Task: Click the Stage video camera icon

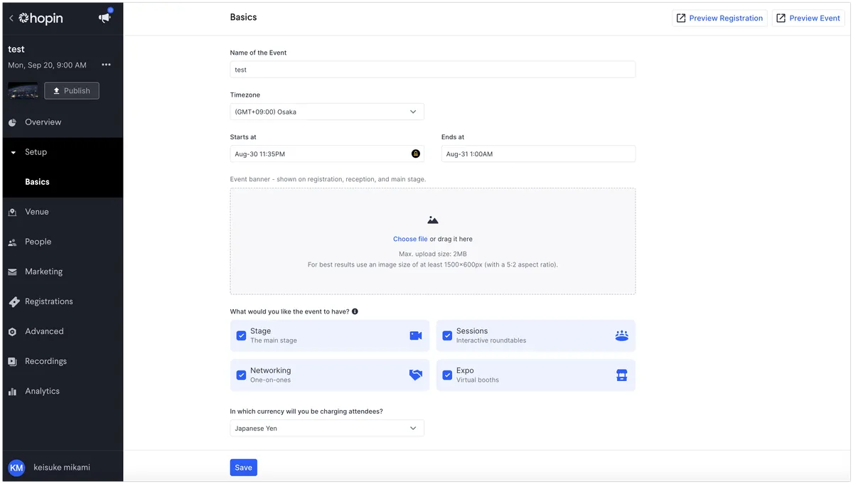Action: (x=416, y=335)
